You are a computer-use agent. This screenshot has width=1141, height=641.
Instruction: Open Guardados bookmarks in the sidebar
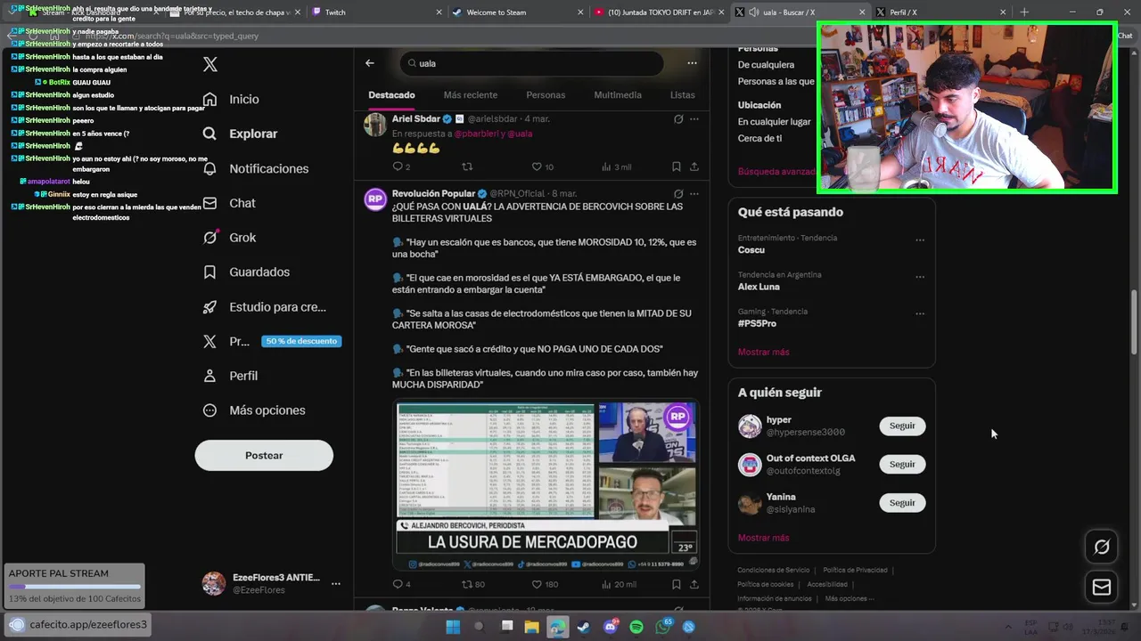tap(246, 272)
